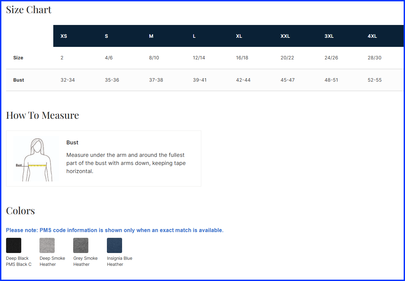
Task: Click the L size column header
Action: tap(194, 36)
